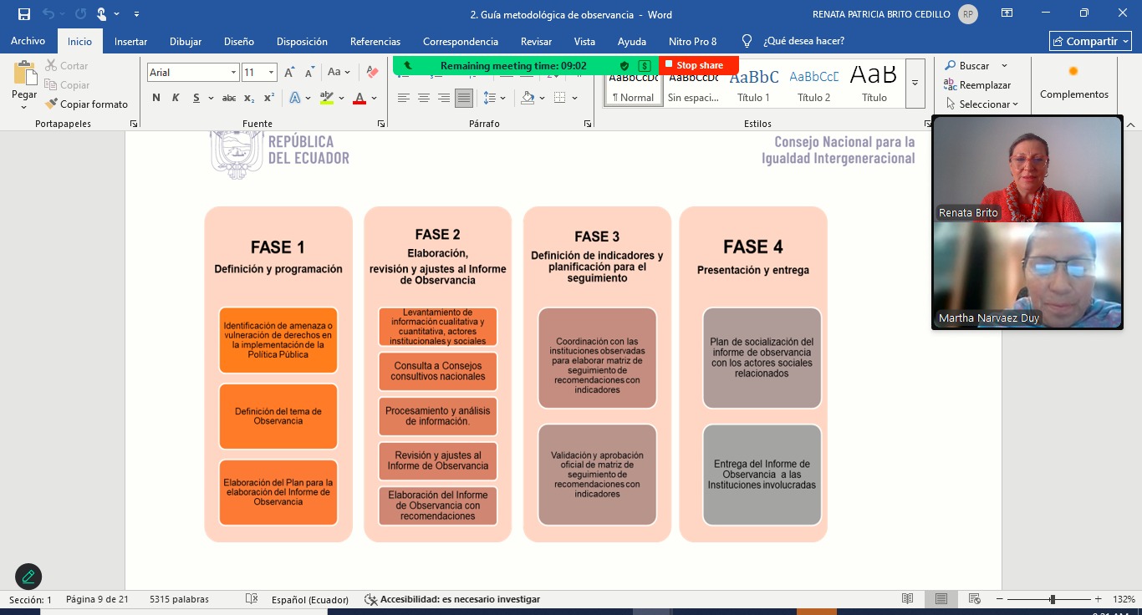Apply subscript x₂ formatting
The height and width of the screenshot is (615, 1142).
pyautogui.click(x=249, y=98)
